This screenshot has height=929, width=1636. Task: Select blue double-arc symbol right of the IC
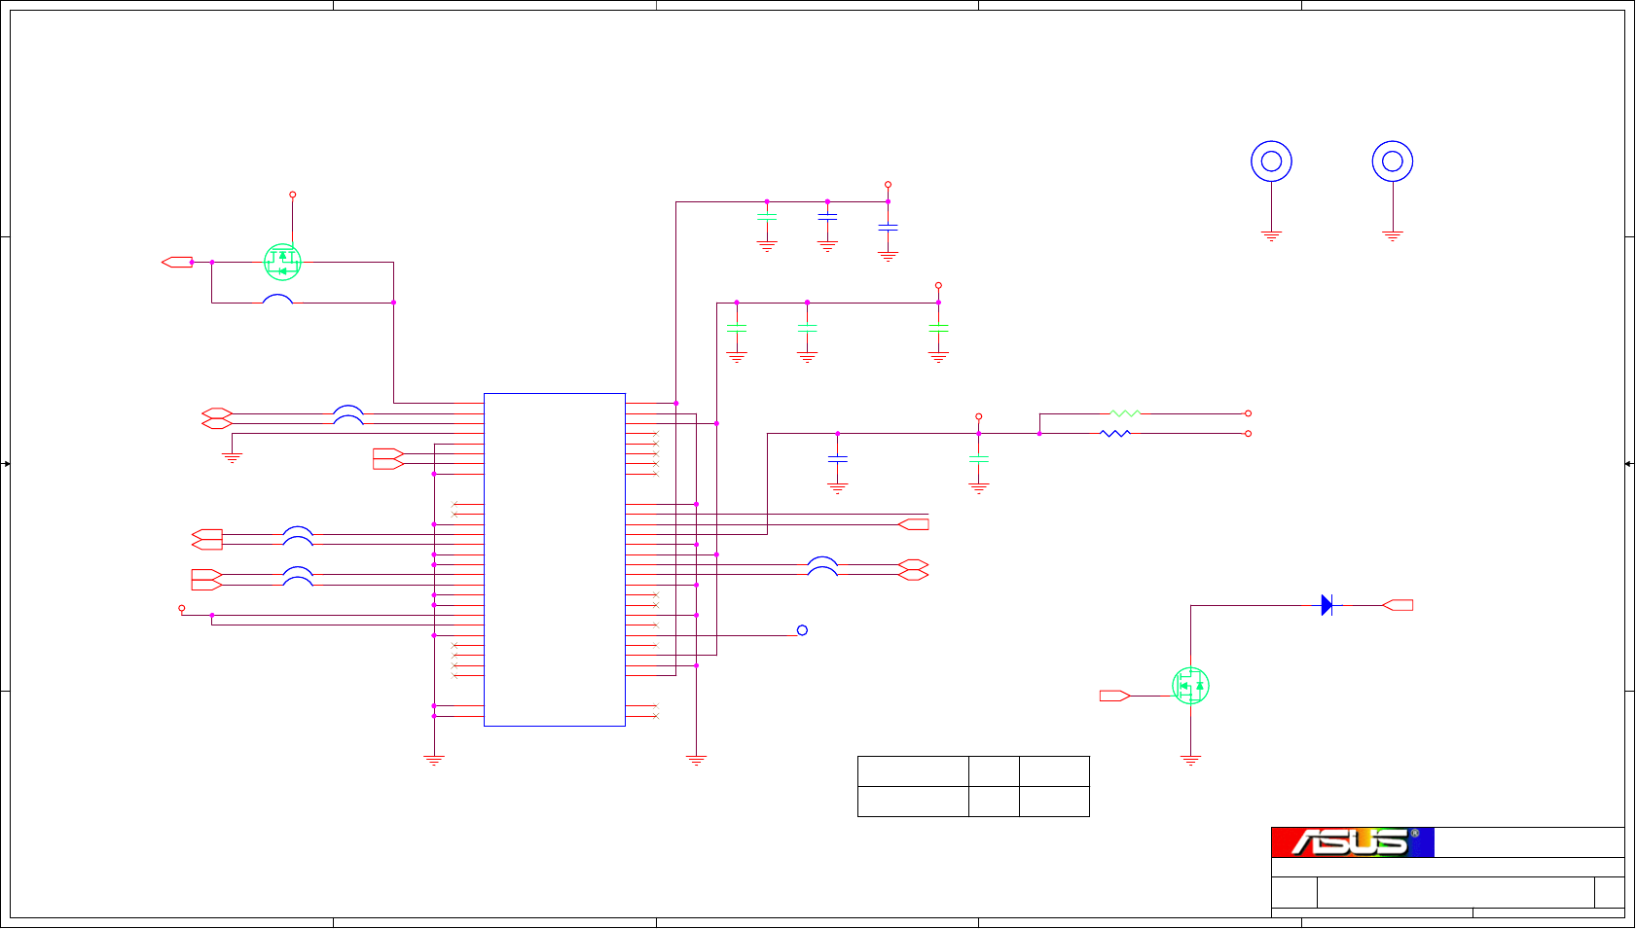822,566
